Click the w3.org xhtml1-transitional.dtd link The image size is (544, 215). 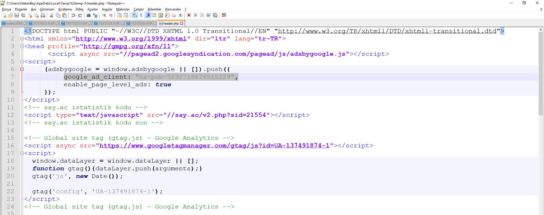(x=387, y=31)
